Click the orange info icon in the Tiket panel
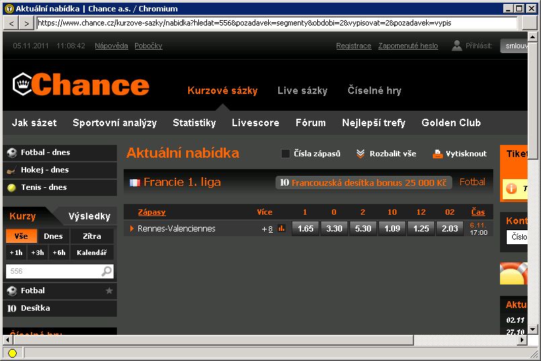Image resolution: width=541 pixels, height=361 pixels. tap(511, 189)
